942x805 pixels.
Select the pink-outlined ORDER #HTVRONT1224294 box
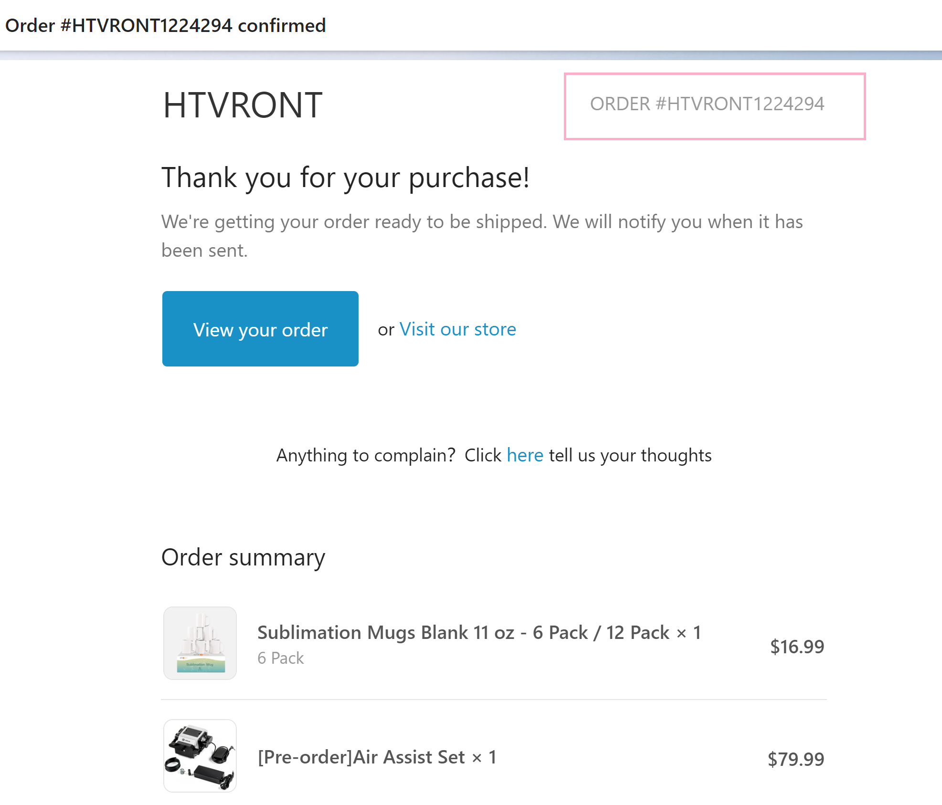click(714, 106)
